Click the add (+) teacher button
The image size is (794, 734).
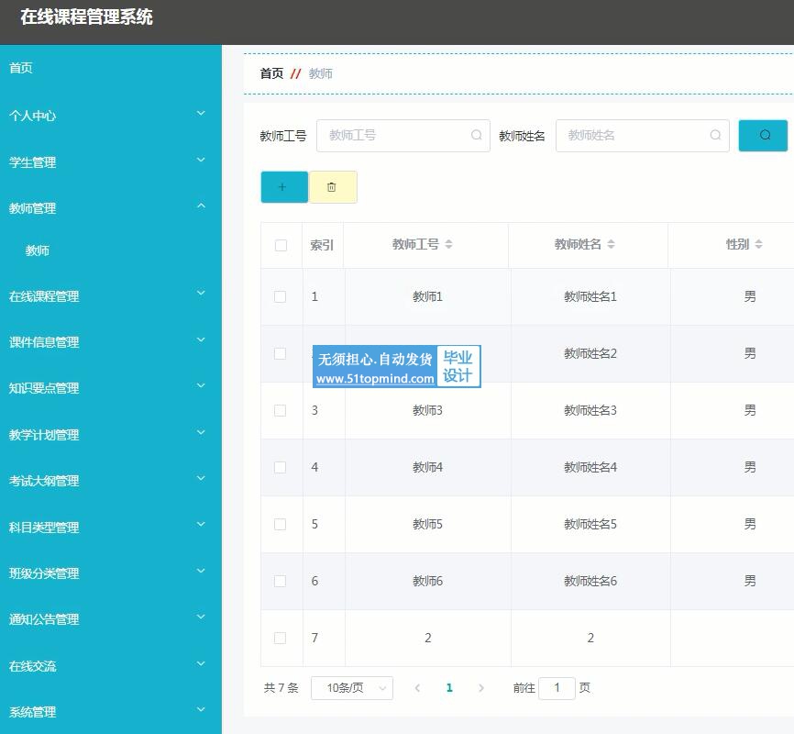pos(284,187)
